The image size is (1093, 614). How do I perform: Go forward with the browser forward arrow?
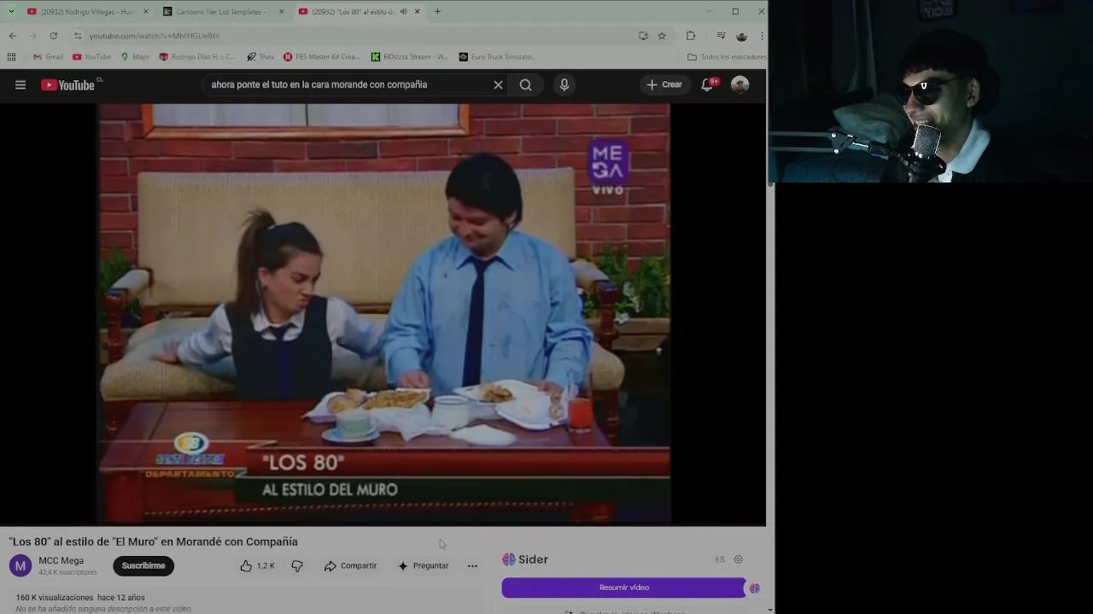32,36
